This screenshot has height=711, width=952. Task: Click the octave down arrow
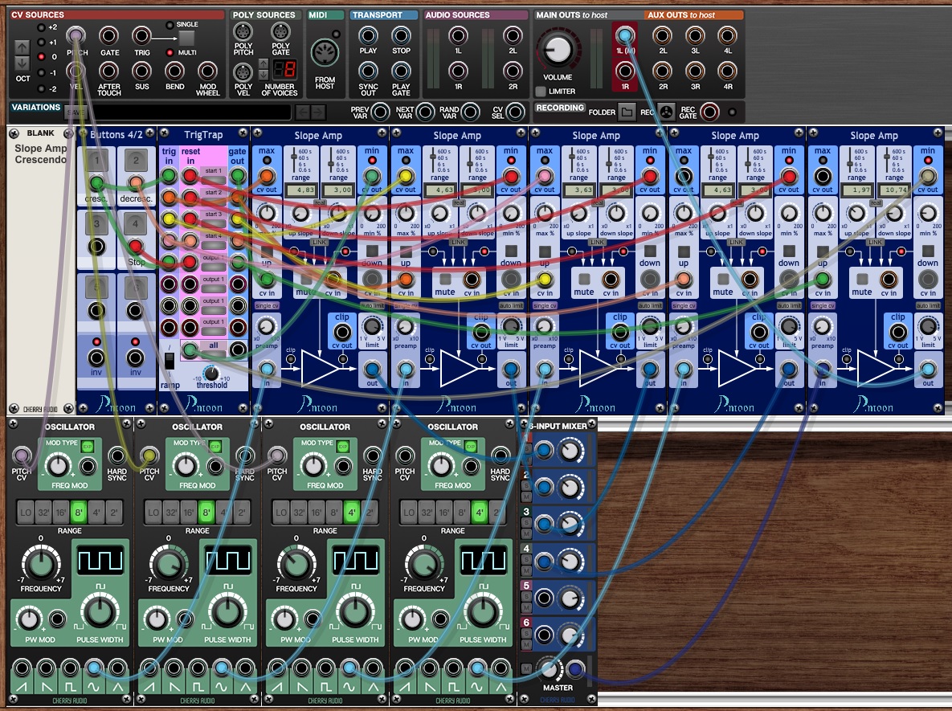[x=22, y=63]
